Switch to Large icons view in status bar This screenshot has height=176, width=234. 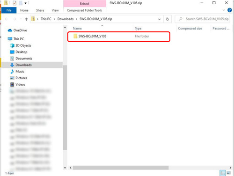pos(229,173)
